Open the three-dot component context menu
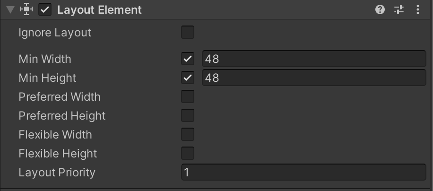 click(x=418, y=10)
